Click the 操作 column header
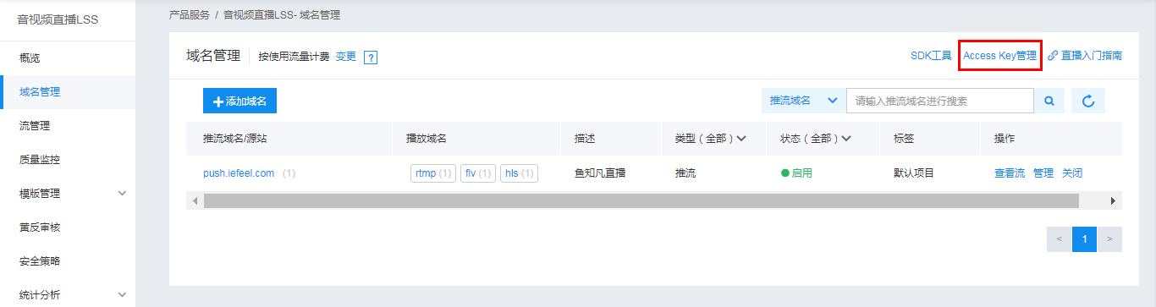 (1005, 139)
